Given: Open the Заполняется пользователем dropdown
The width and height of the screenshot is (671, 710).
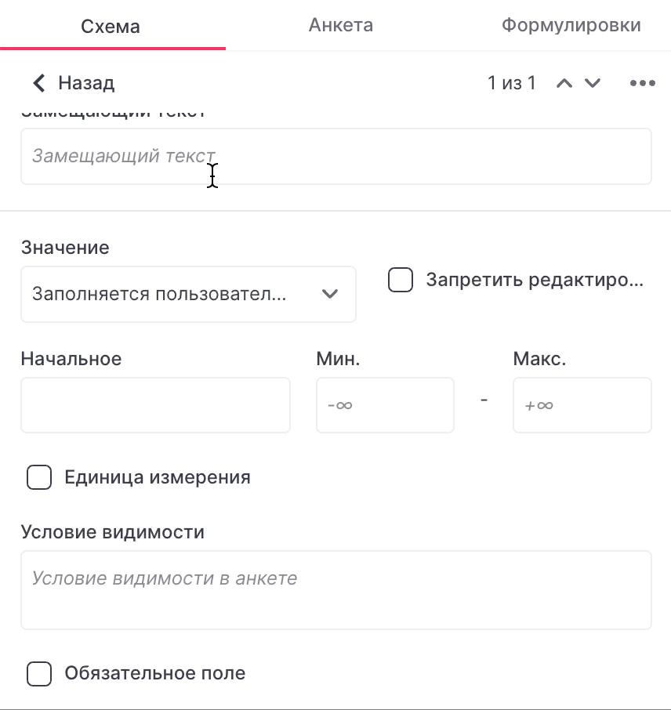Looking at the screenshot, I should click(x=188, y=295).
